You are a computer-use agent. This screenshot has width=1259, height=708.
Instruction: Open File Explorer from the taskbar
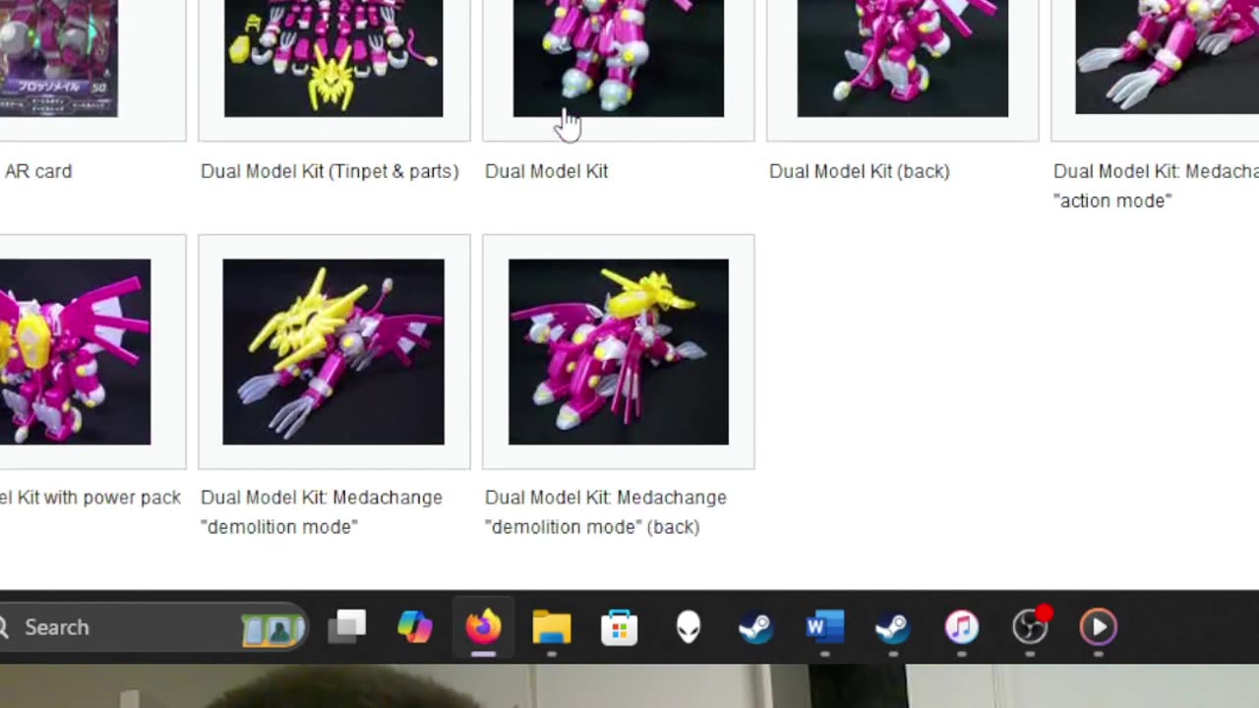click(x=551, y=626)
